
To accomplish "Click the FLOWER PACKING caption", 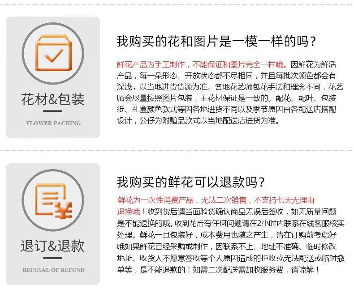I will tap(53, 123).
